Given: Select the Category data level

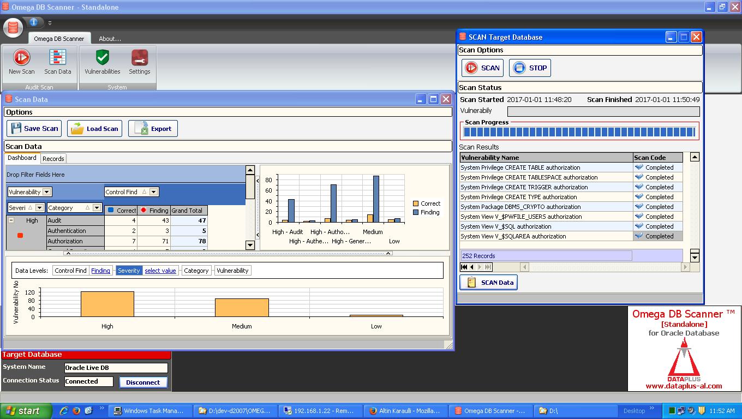Looking at the screenshot, I should [196, 271].
